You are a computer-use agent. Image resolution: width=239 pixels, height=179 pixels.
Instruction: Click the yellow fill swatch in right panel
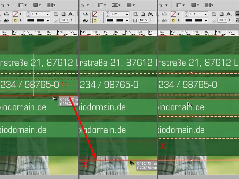tap(173, 20)
